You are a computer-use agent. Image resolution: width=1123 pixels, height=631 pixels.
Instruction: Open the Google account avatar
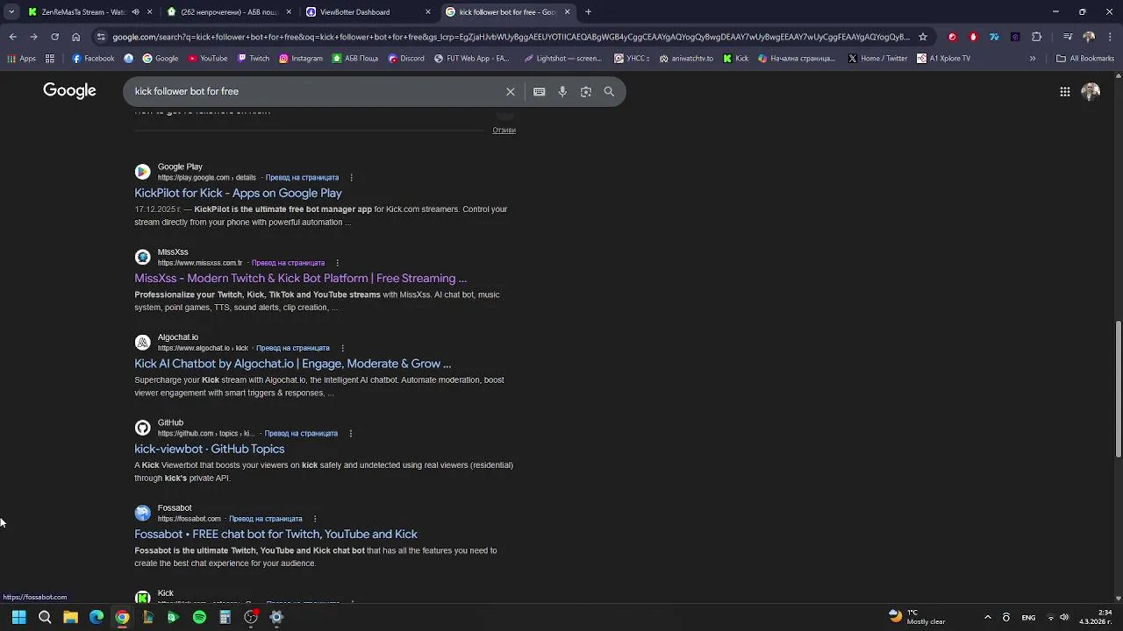(x=1091, y=91)
